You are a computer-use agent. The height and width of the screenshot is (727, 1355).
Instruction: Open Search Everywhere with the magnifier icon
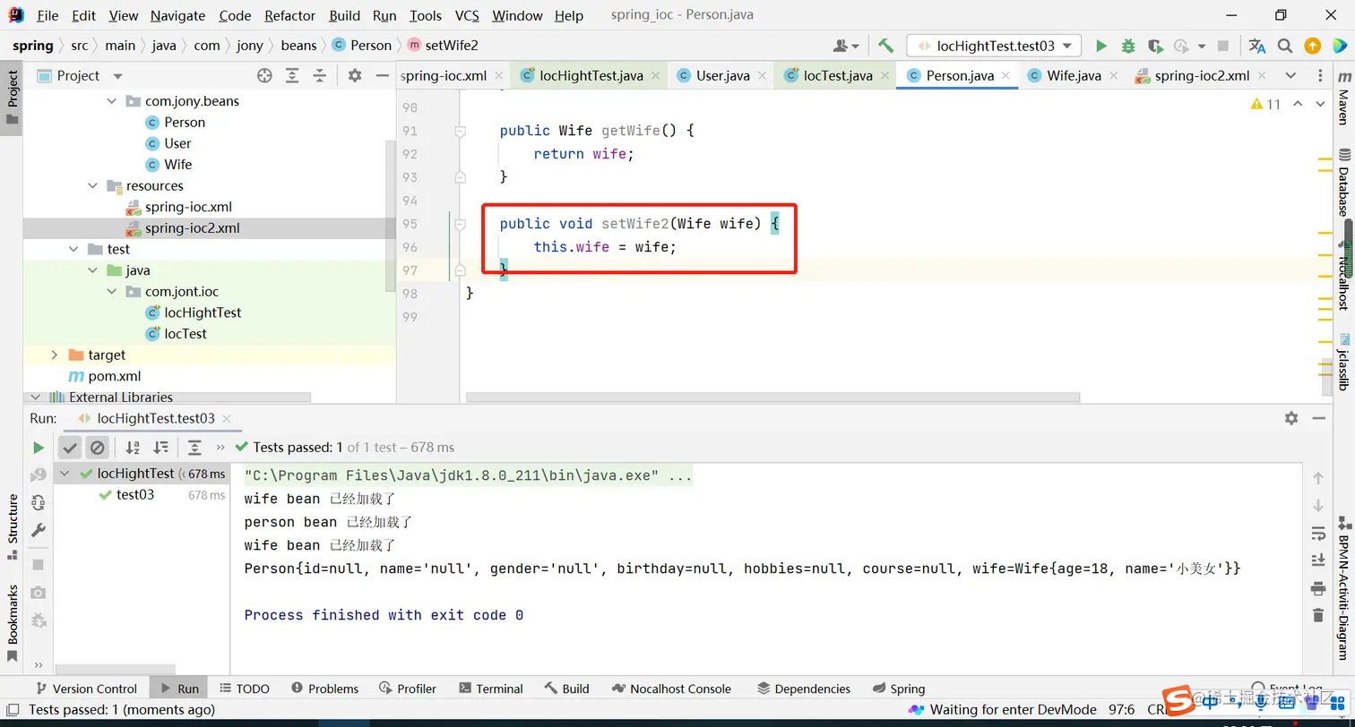[x=1285, y=46]
